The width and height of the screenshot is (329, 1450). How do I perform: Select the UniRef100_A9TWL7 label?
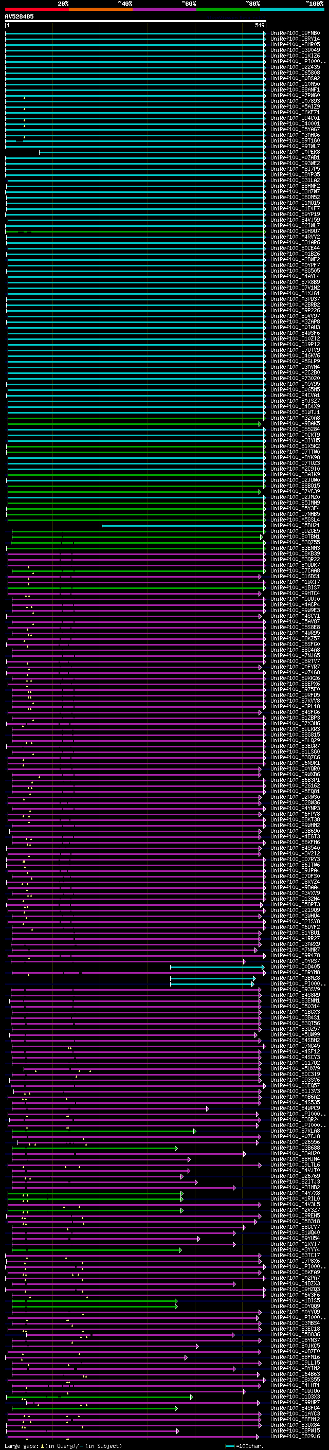tap(295, 147)
